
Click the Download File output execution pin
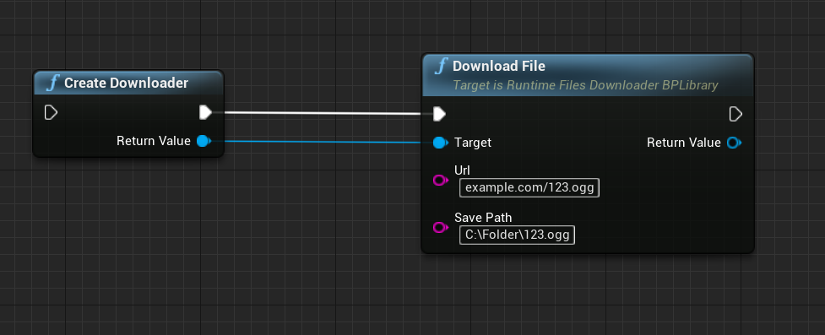pyautogui.click(x=735, y=114)
